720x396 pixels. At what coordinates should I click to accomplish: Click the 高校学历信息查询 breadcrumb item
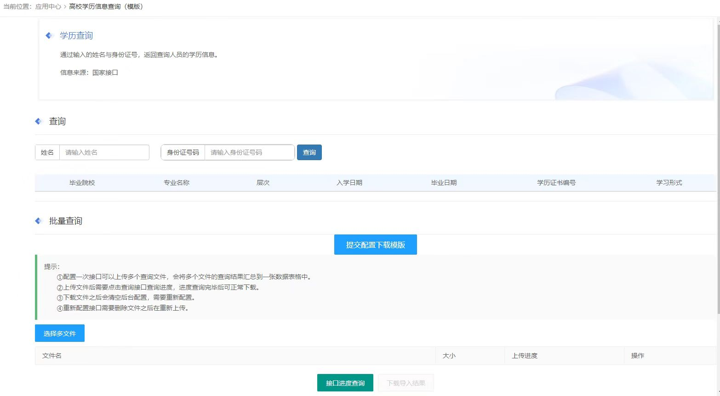point(106,6)
